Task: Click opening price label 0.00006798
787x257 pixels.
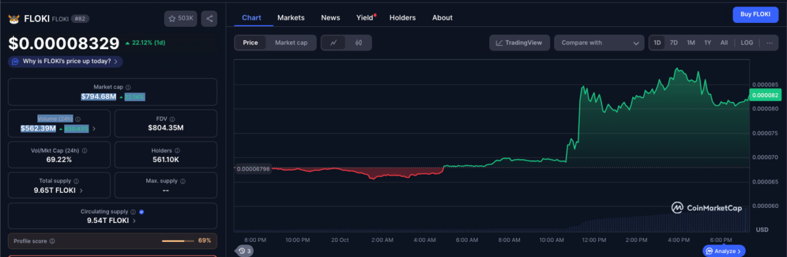Action: tap(253, 168)
